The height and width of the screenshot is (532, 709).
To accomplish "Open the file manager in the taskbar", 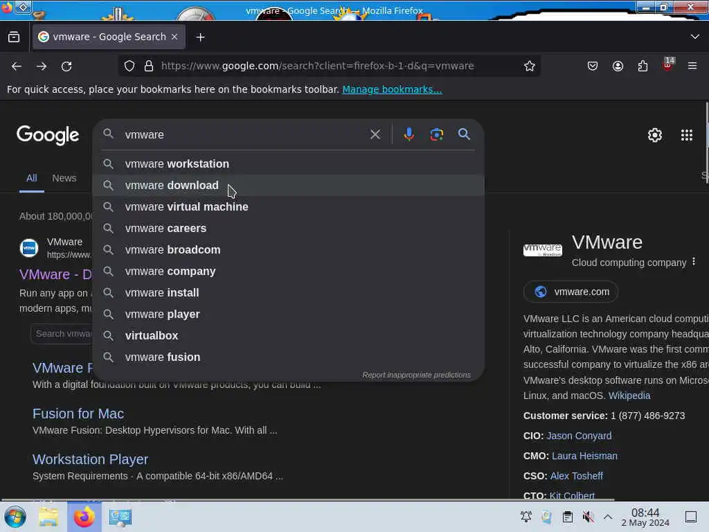I will [x=48, y=517].
